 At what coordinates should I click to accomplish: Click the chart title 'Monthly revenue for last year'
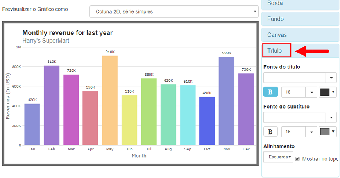point(68,33)
